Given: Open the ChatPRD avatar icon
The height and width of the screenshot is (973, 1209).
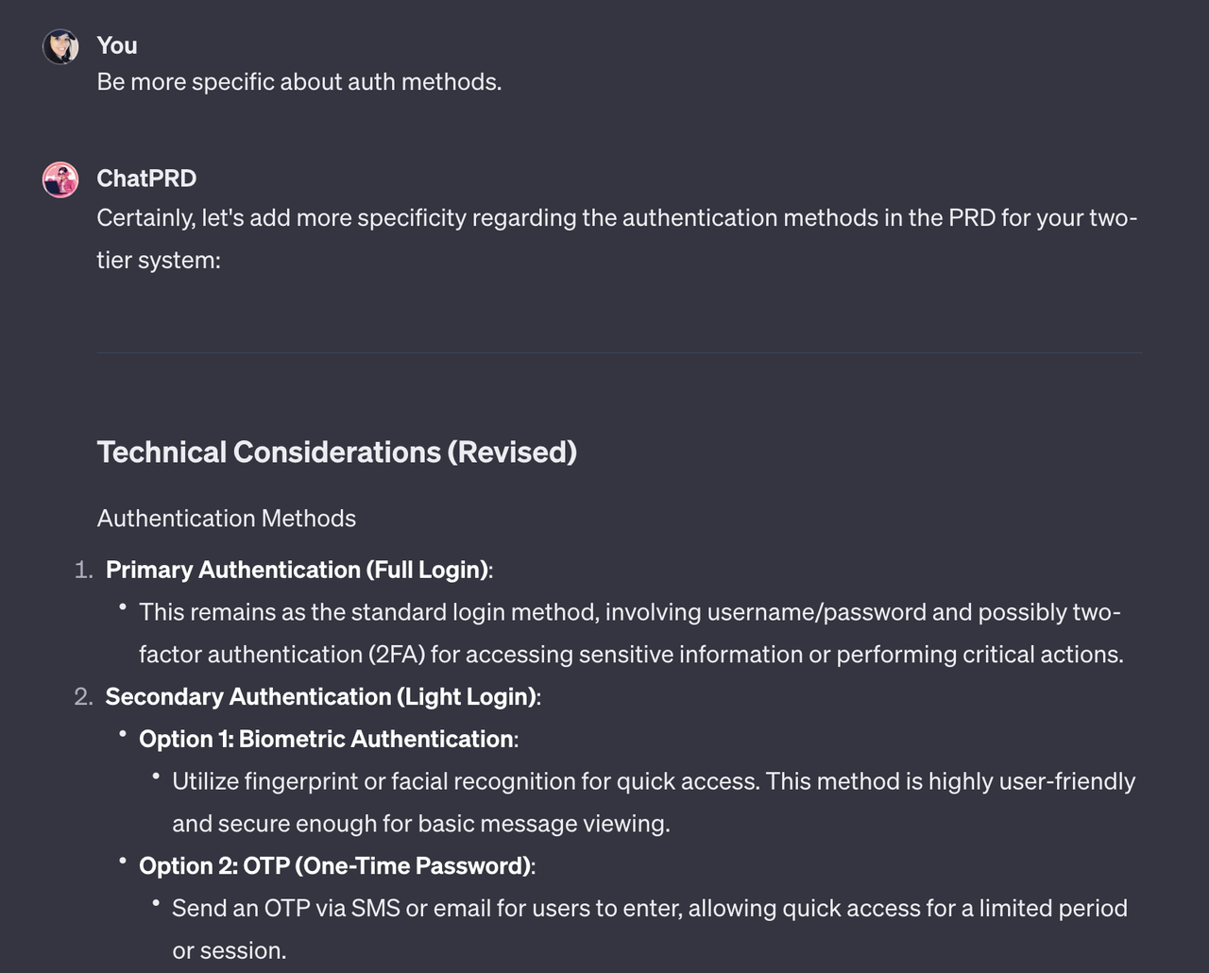Looking at the screenshot, I should pos(60,179).
